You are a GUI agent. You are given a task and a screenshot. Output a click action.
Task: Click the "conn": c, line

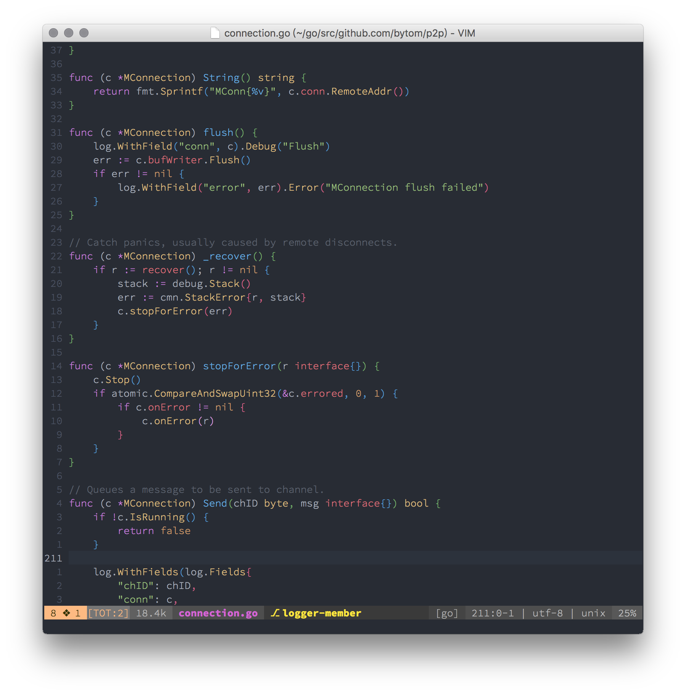point(147,599)
